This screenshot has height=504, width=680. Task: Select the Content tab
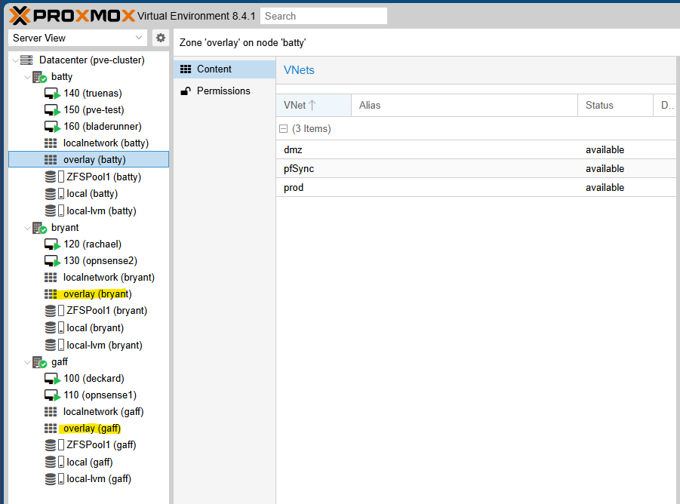click(x=214, y=69)
